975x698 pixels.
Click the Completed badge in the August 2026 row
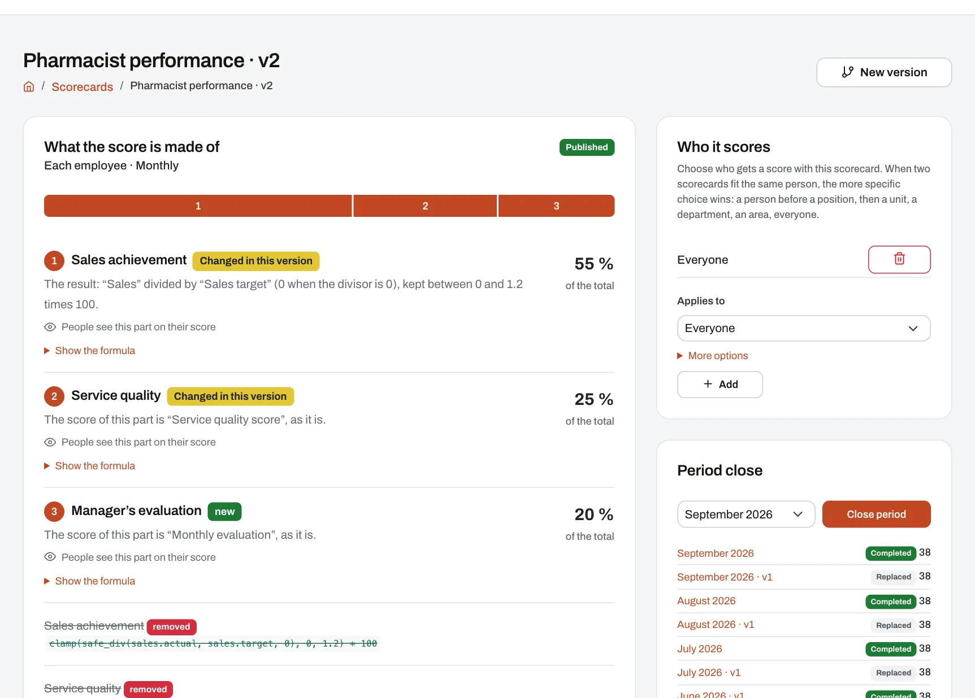coord(890,601)
